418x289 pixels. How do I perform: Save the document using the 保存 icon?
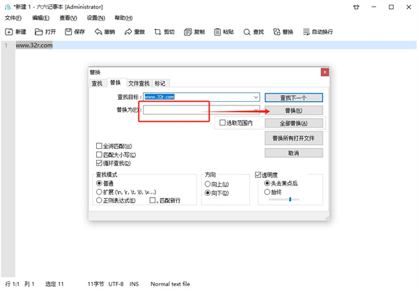point(69,32)
